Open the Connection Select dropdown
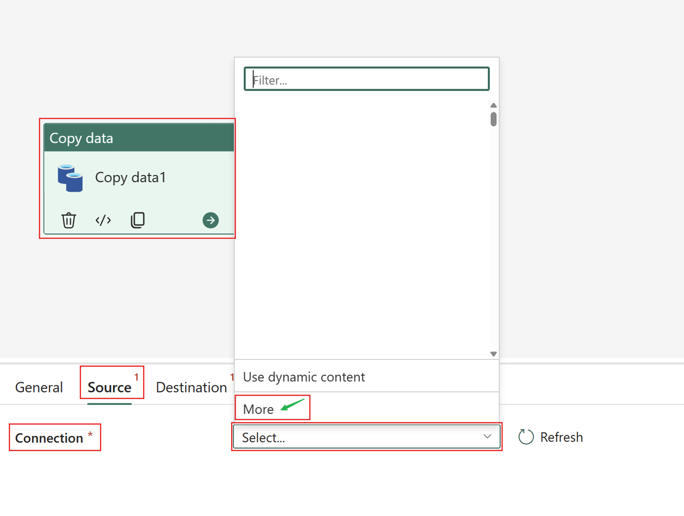Image resolution: width=684 pixels, height=516 pixels. click(366, 437)
